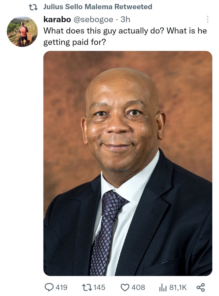The image size is (219, 296).
Task: Click the 408 likes count
Action: [x=138, y=287]
